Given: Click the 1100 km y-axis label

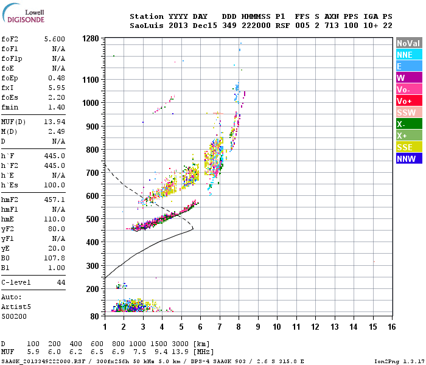Looking at the screenshot, I should [x=91, y=80].
